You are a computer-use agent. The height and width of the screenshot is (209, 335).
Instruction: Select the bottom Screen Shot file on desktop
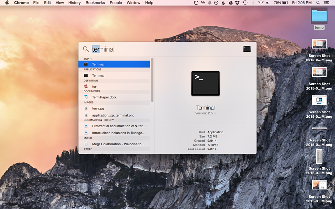pyautogui.click(x=319, y=191)
